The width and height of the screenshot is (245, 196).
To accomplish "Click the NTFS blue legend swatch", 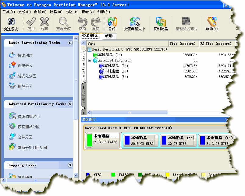I will pyautogui.click(x=88, y=175).
